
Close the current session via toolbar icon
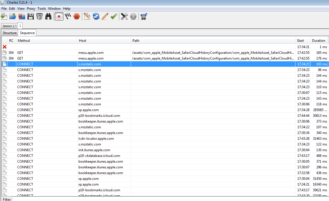(22, 16)
